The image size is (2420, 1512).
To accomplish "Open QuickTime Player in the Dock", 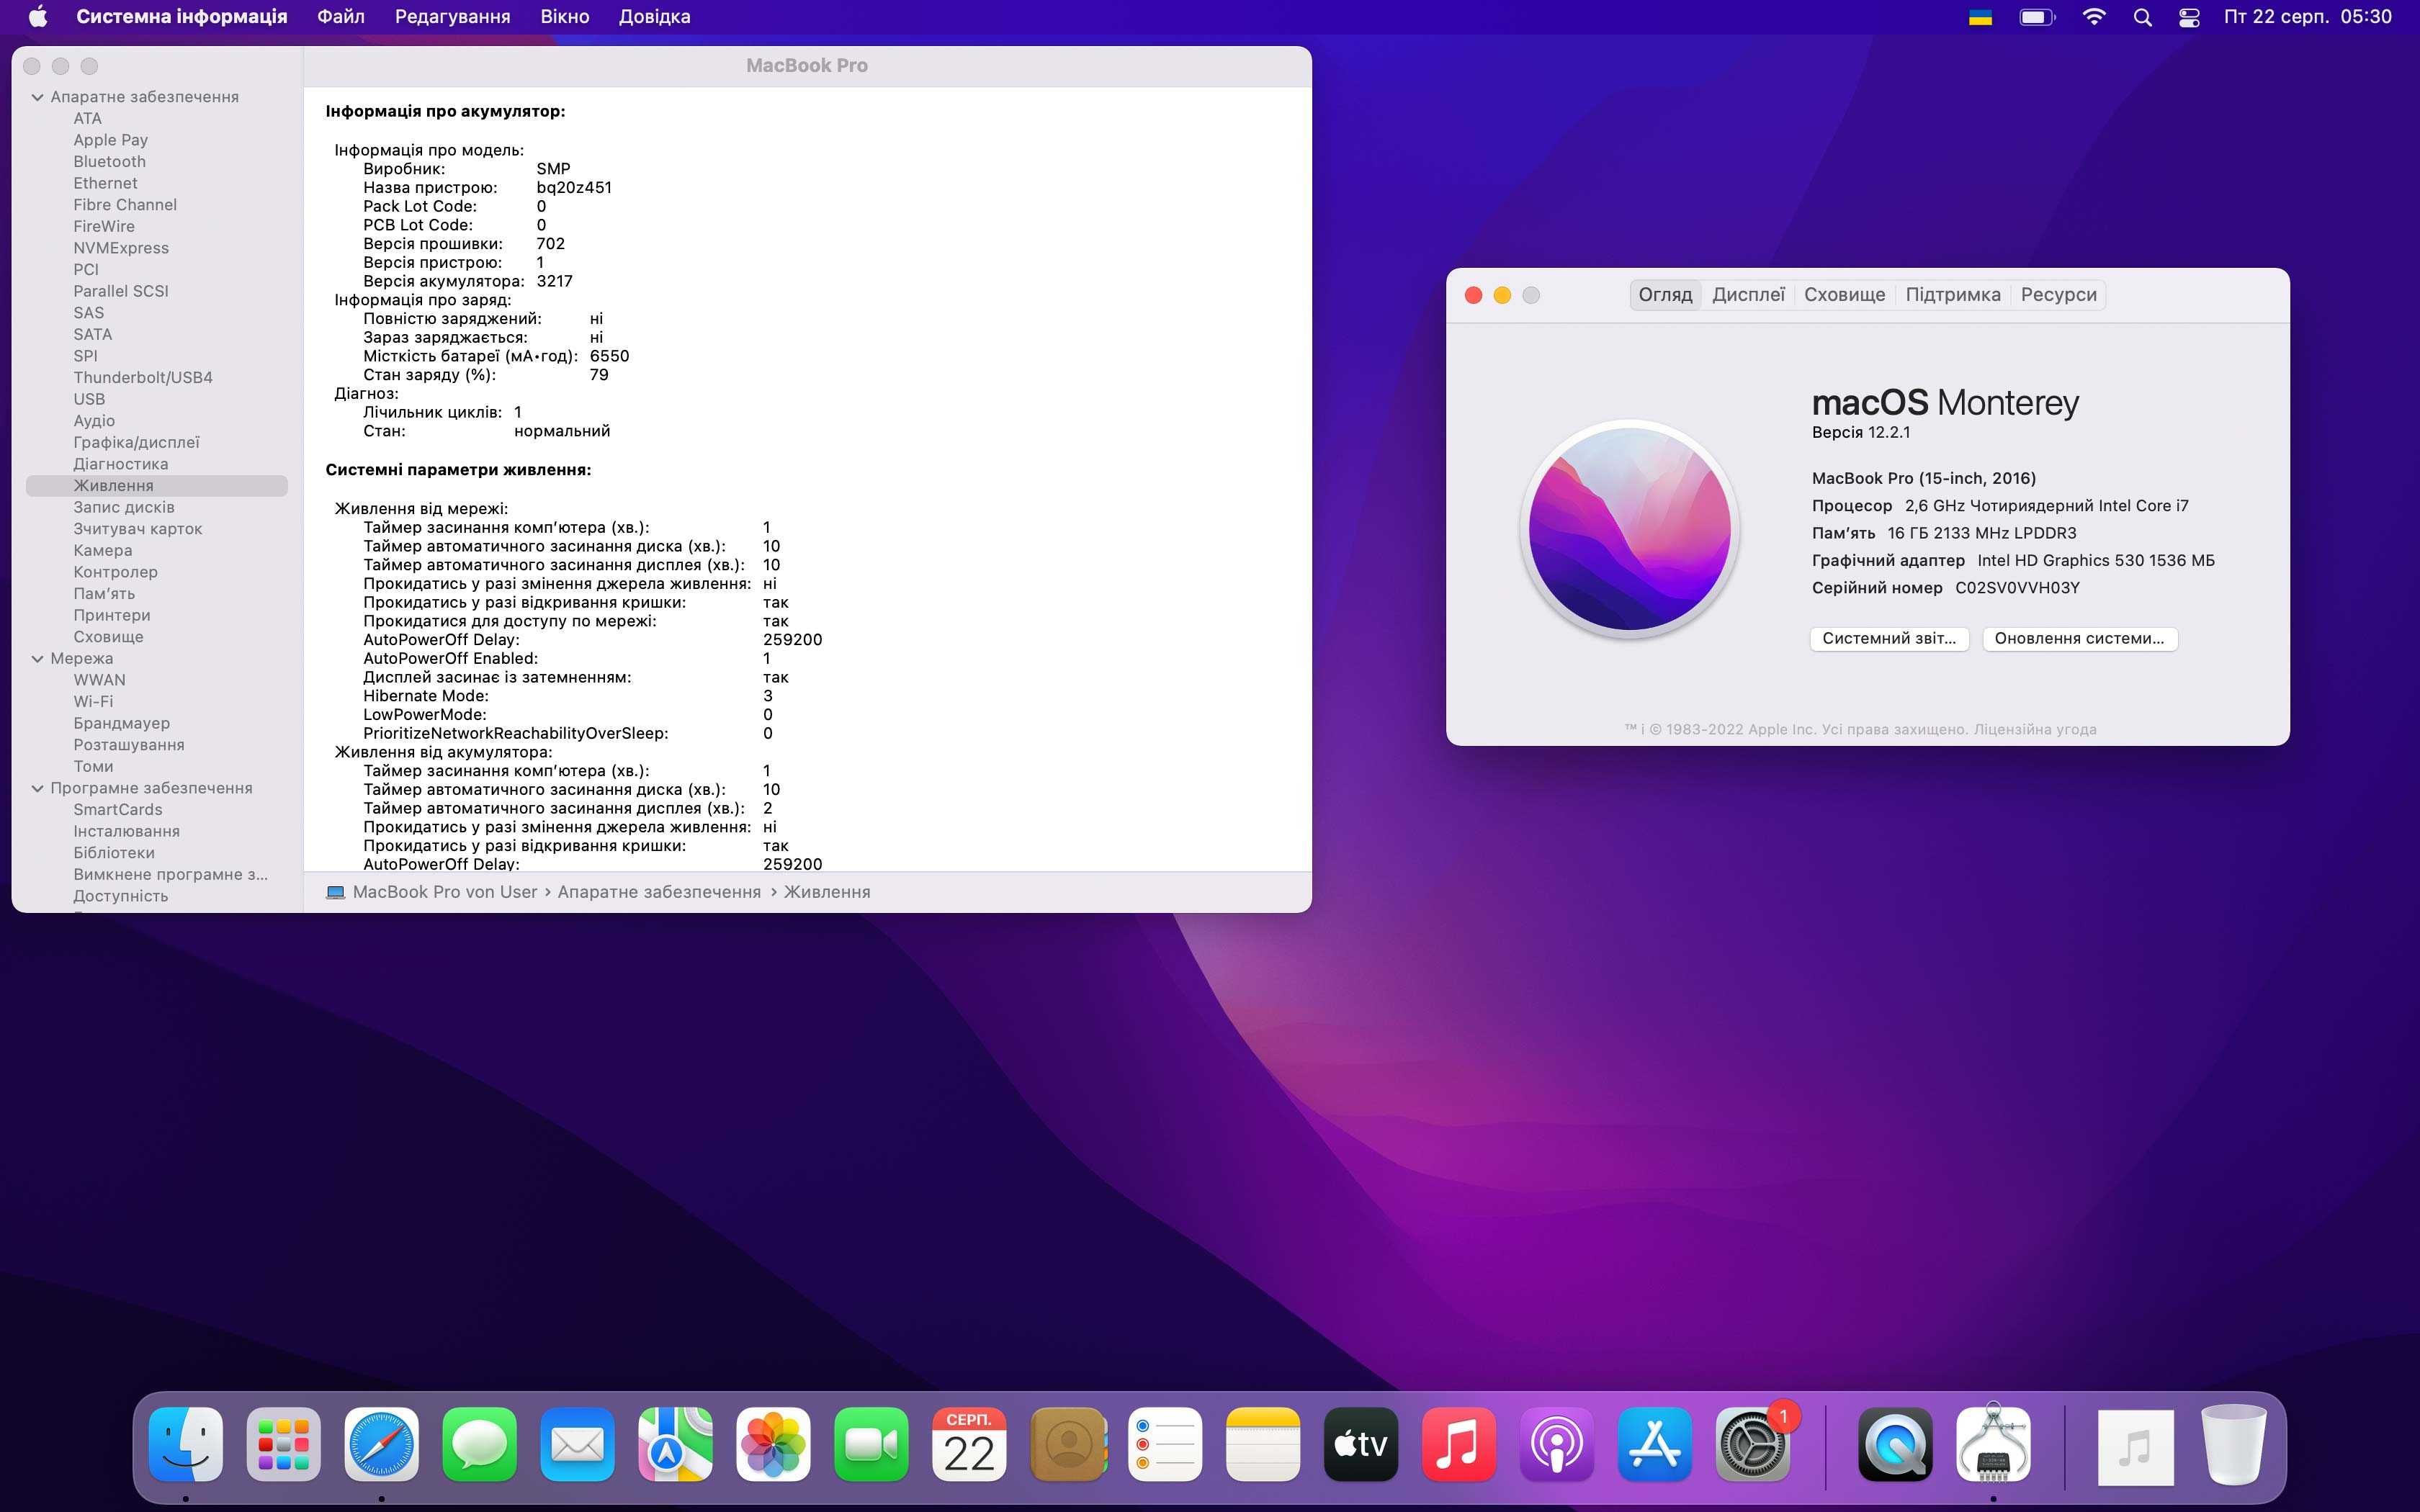I will pyautogui.click(x=1895, y=1444).
